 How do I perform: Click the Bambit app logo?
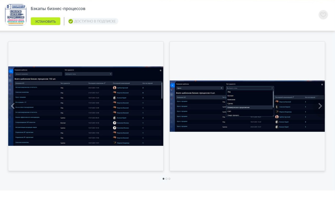pyautogui.click(x=16, y=15)
